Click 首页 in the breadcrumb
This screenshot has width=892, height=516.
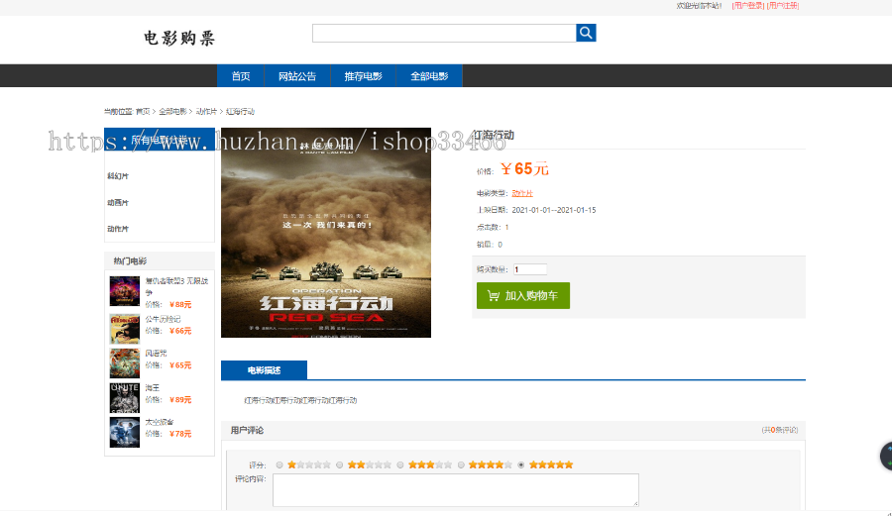click(143, 111)
